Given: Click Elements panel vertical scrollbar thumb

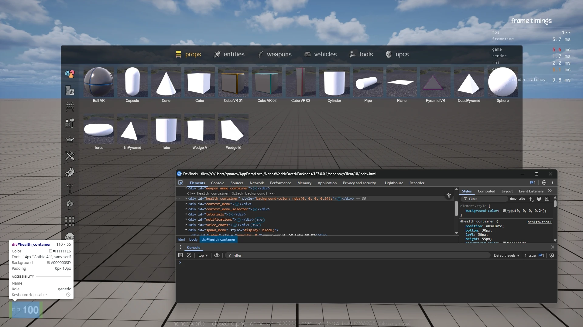Looking at the screenshot, I should coord(456,209).
